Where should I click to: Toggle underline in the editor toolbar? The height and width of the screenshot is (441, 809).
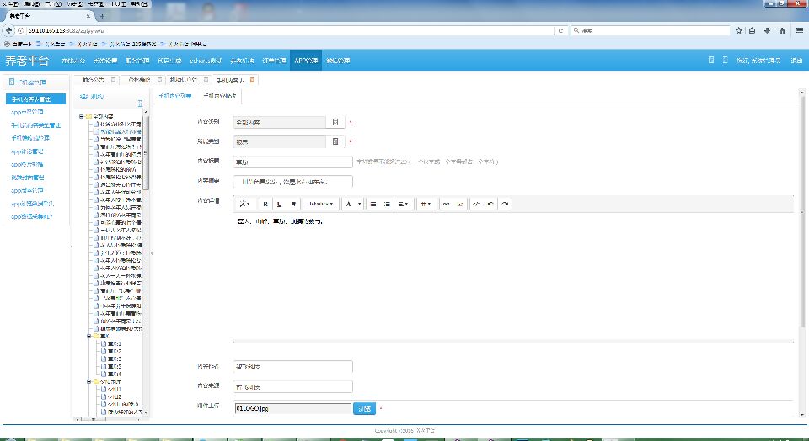279,204
